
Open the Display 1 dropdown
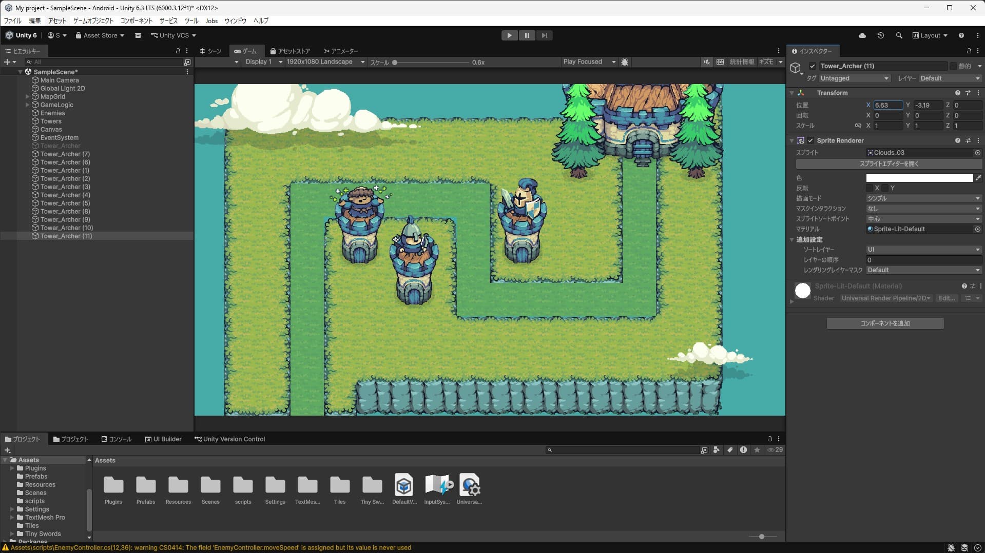coord(264,62)
